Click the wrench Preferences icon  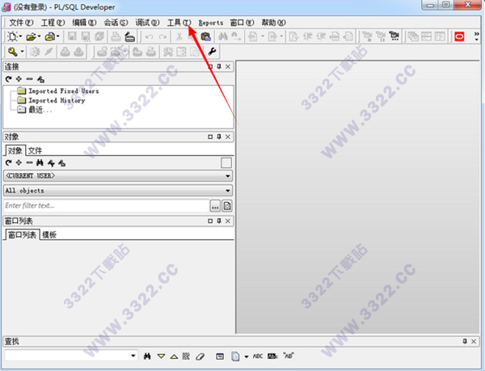(x=212, y=52)
